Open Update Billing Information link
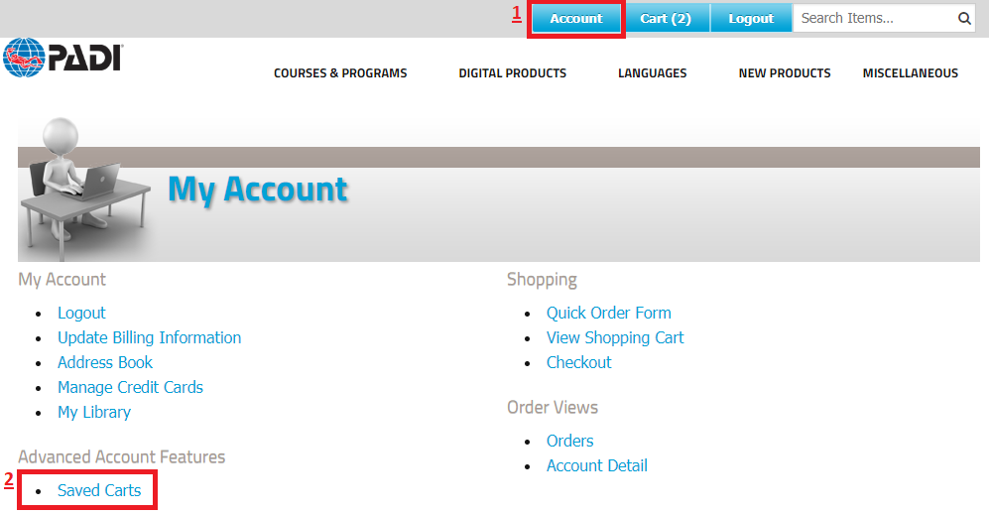 [149, 337]
